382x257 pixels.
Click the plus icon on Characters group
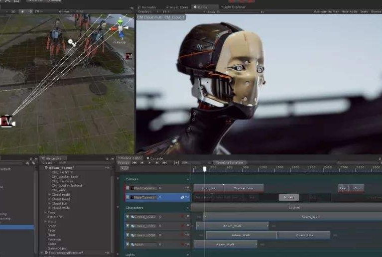pos(188,208)
